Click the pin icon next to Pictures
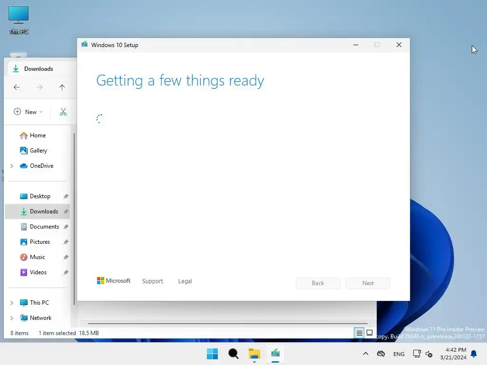The width and height of the screenshot is (487, 365). coord(66,242)
